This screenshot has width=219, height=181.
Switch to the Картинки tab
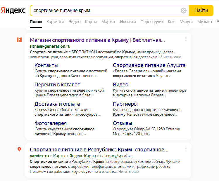[x=55, y=22]
